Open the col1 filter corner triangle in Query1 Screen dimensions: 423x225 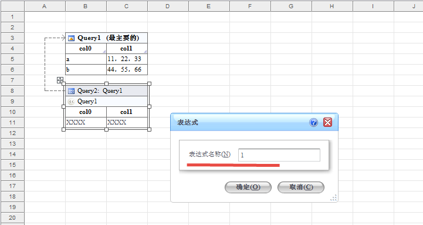tap(145, 51)
